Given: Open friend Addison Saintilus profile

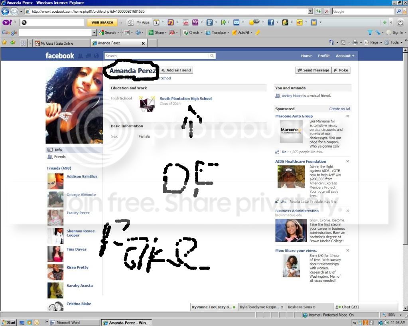Looking at the screenshot, I should point(82,176).
